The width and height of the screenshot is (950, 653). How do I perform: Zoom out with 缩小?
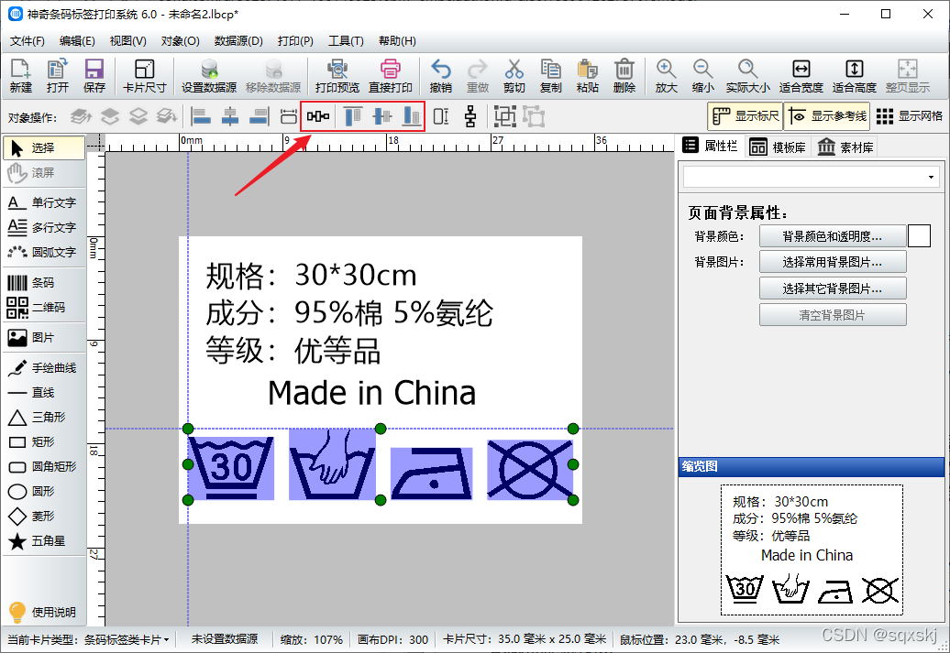coord(702,76)
